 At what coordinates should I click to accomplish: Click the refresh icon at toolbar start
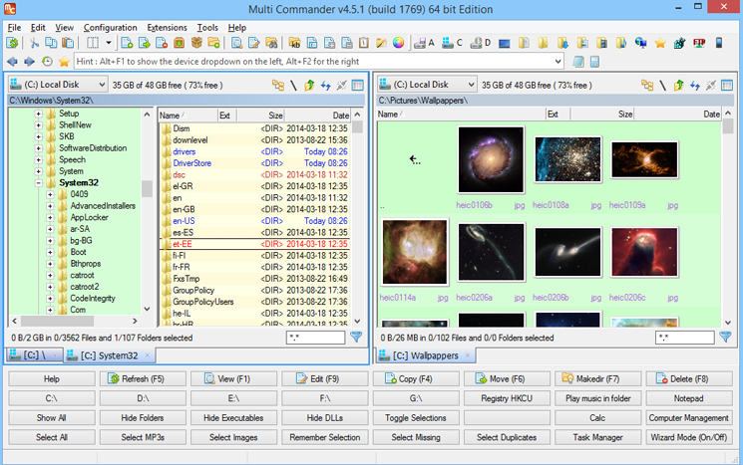(x=12, y=43)
